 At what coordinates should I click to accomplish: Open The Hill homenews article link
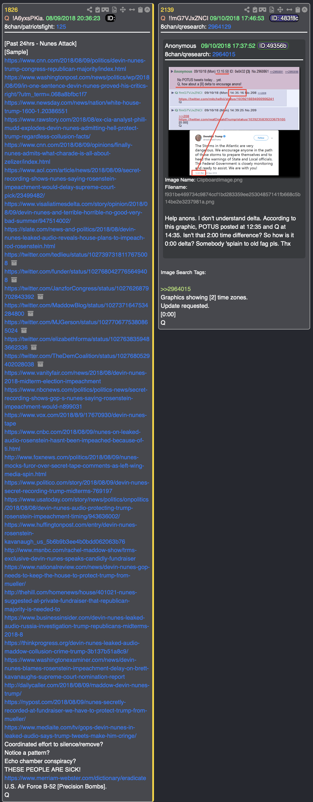[x=71, y=601]
